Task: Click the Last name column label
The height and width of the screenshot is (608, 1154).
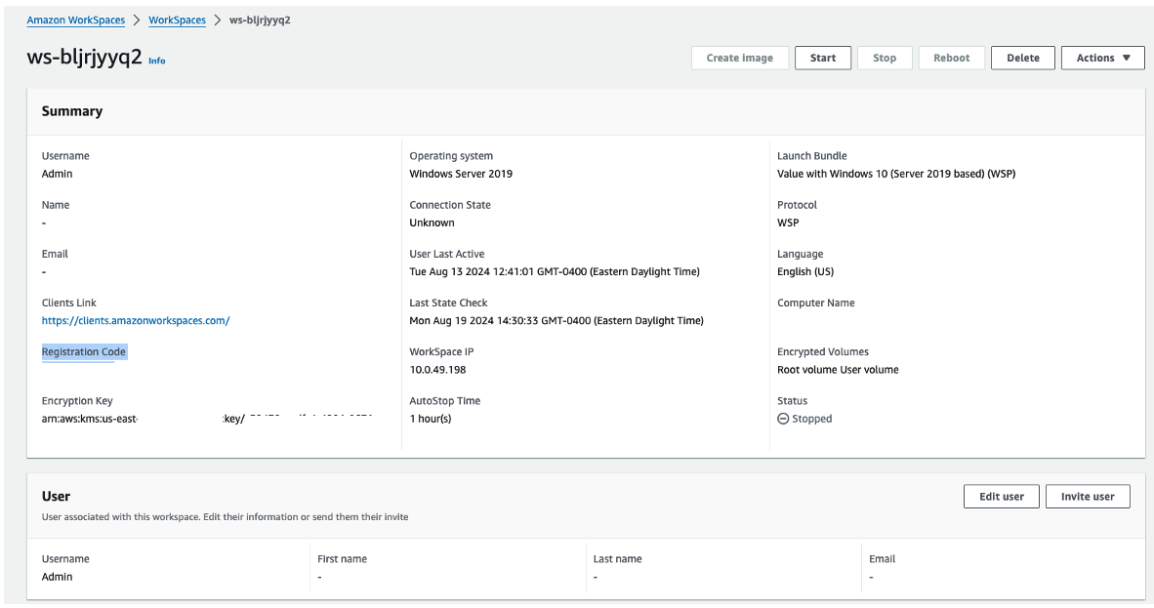Action: [617, 559]
